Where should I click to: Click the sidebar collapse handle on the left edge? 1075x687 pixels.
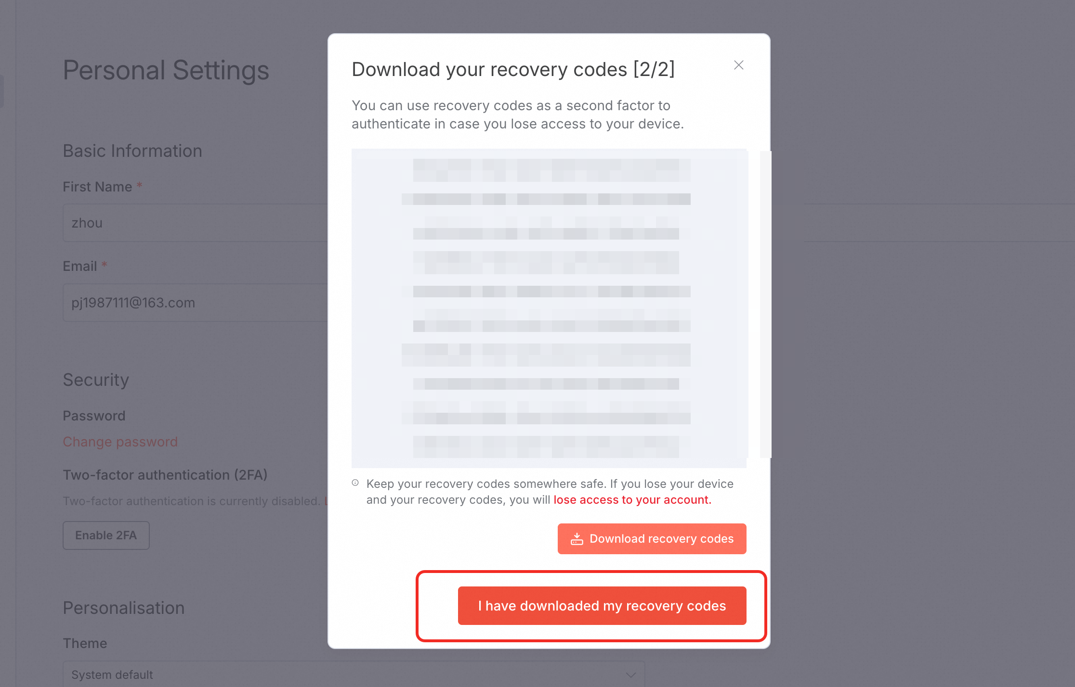[1, 91]
